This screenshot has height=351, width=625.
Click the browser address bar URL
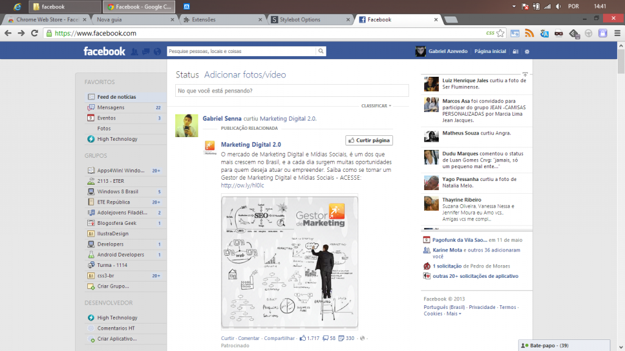[96, 34]
